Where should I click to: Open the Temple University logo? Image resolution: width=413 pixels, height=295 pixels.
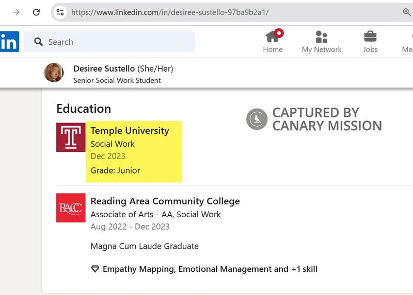pyautogui.click(x=71, y=137)
